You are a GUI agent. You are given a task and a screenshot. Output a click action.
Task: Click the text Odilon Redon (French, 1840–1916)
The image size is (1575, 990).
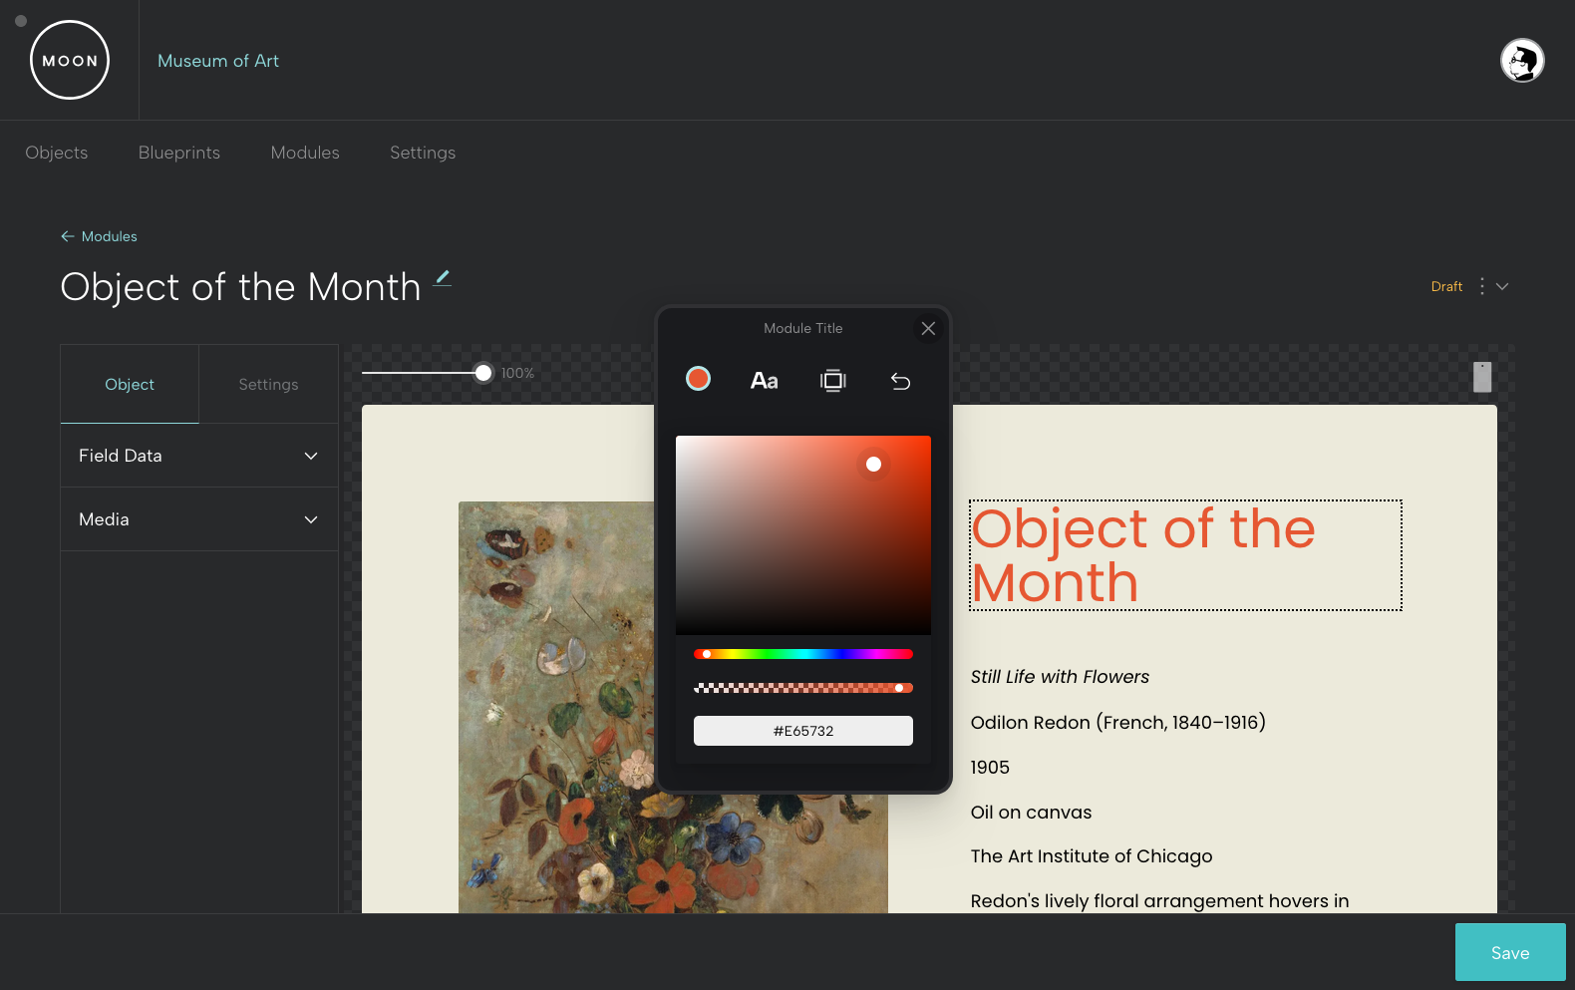(1117, 722)
